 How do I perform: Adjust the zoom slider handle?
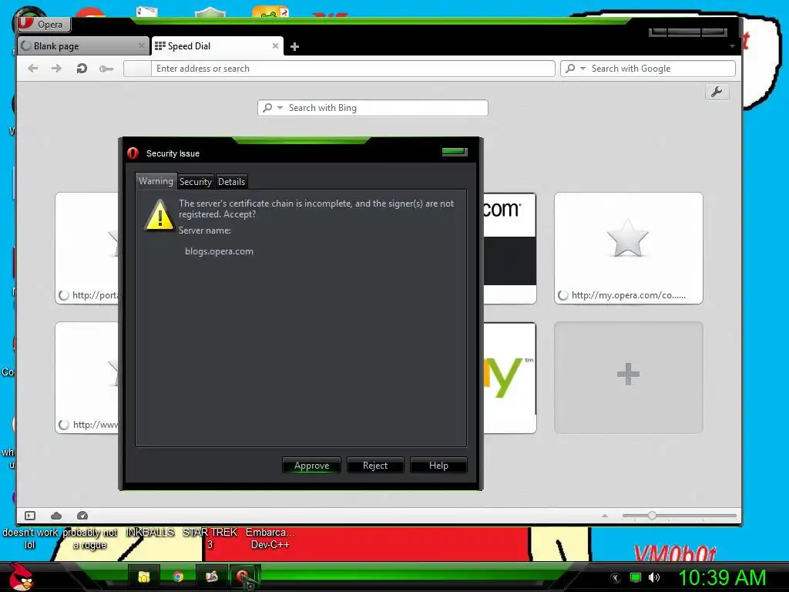point(652,516)
